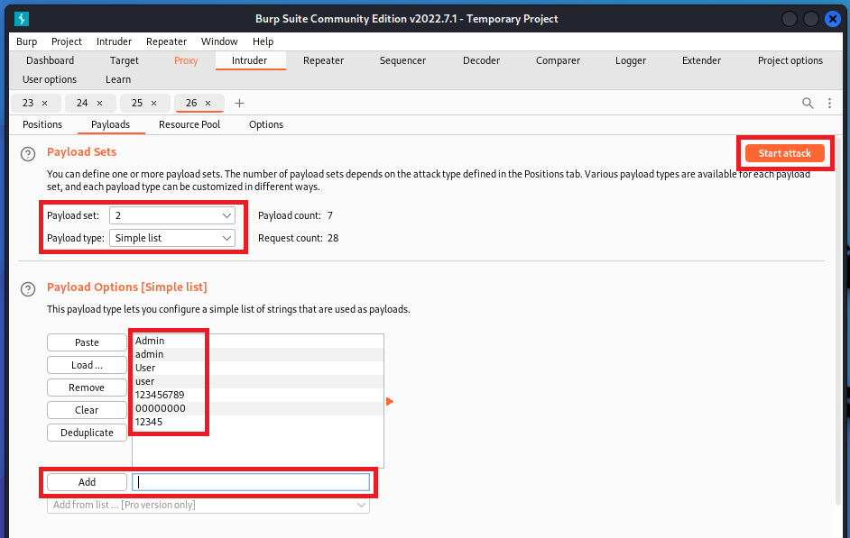
Task: Select Intruder attack tab 24
Action: tap(82, 103)
